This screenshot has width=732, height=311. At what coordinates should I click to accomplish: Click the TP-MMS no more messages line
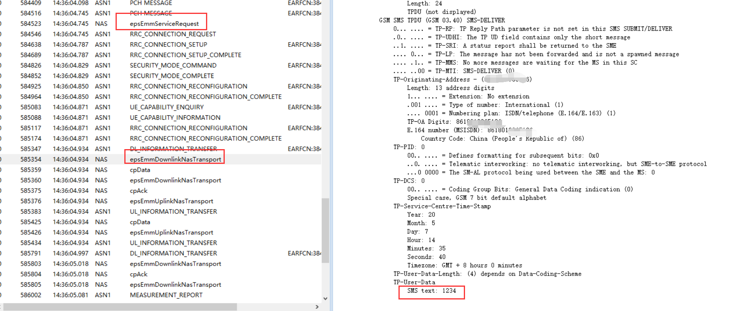tap(515, 62)
